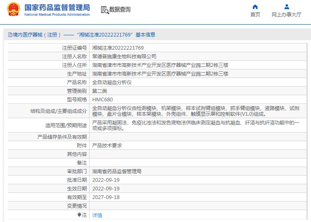Click the 适用范围/预期用途 description text
Screen dimensions: 311x222
pos(196,125)
